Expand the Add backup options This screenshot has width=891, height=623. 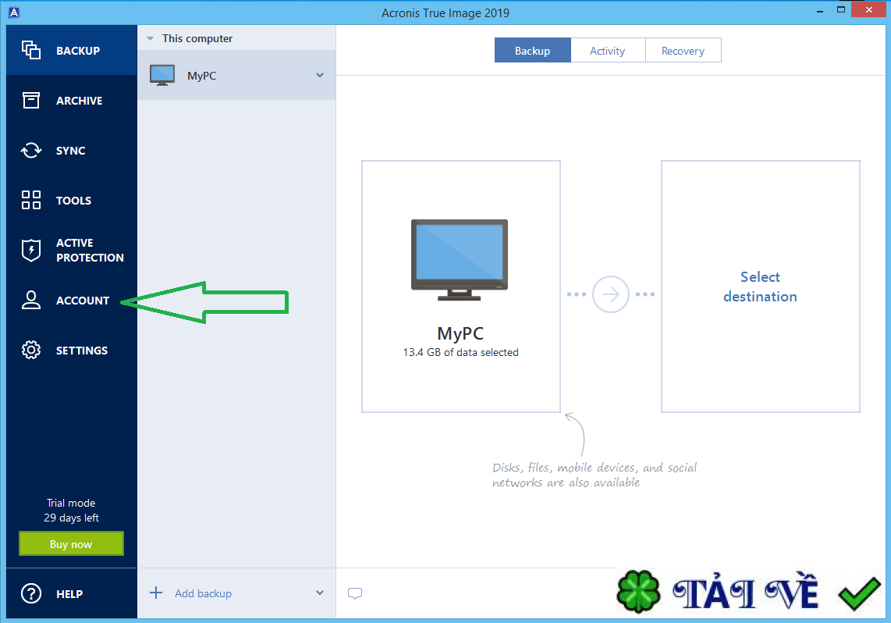point(319,593)
